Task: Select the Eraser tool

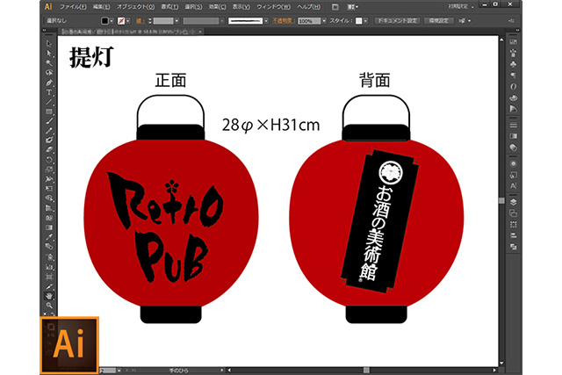Action: 49,150
